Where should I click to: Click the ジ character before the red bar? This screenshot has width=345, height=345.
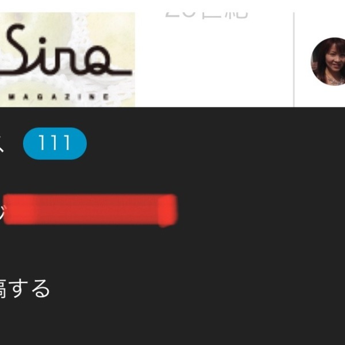pyautogui.click(x=2, y=210)
